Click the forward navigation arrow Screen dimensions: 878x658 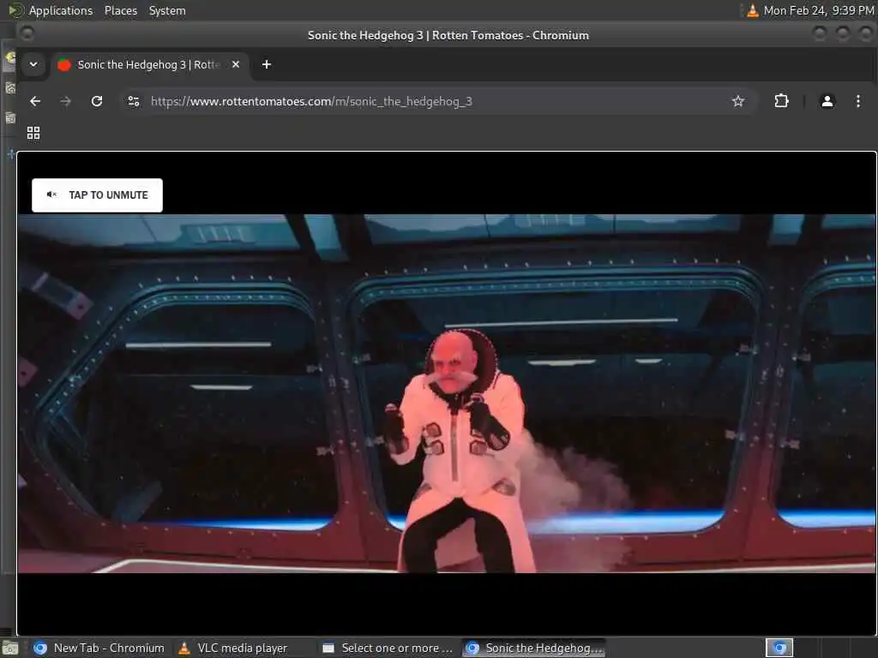tap(65, 101)
